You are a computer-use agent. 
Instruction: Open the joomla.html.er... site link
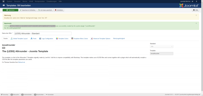(187, 2)
